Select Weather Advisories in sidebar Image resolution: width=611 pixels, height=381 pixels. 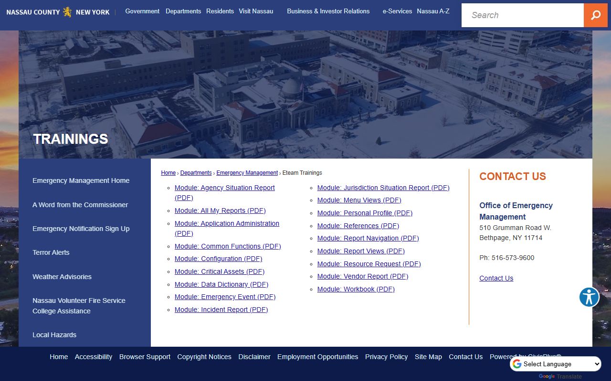pyautogui.click(x=62, y=277)
